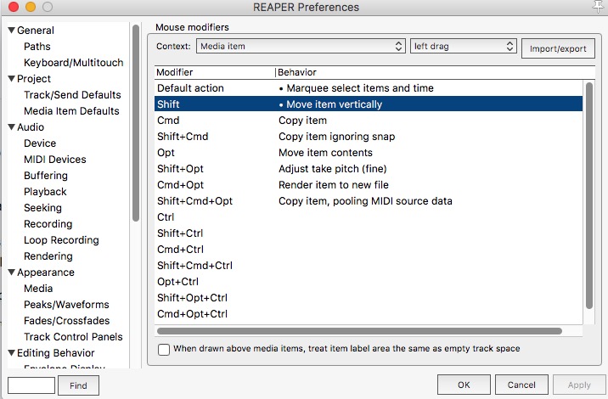Screen dimensions: 608x399
Task: Click the Move item contents behavior
Action: pos(325,153)
